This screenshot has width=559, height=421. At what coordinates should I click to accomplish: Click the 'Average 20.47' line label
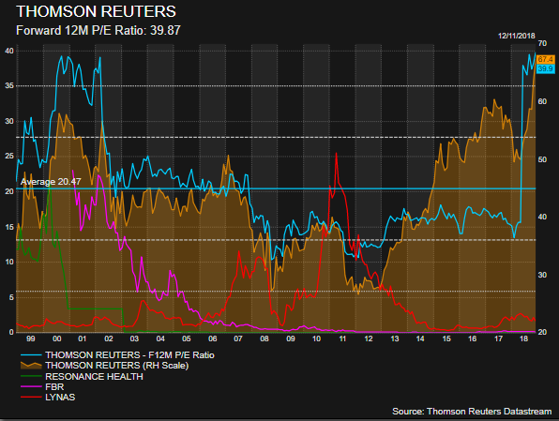click(51, 182)
